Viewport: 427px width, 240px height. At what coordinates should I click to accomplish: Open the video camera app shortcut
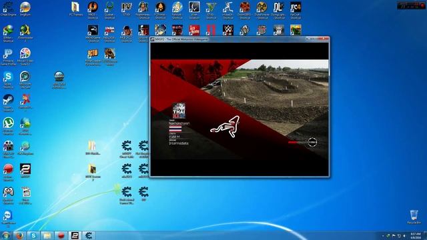pos(8,149)
